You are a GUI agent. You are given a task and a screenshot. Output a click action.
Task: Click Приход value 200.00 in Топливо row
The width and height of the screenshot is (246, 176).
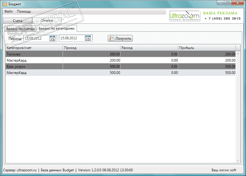coord(115,54)
